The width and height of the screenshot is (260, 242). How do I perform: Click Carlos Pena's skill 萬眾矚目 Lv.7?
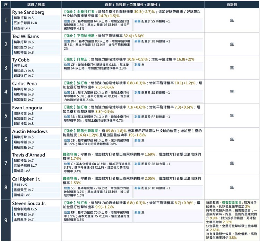click(36, 100)
